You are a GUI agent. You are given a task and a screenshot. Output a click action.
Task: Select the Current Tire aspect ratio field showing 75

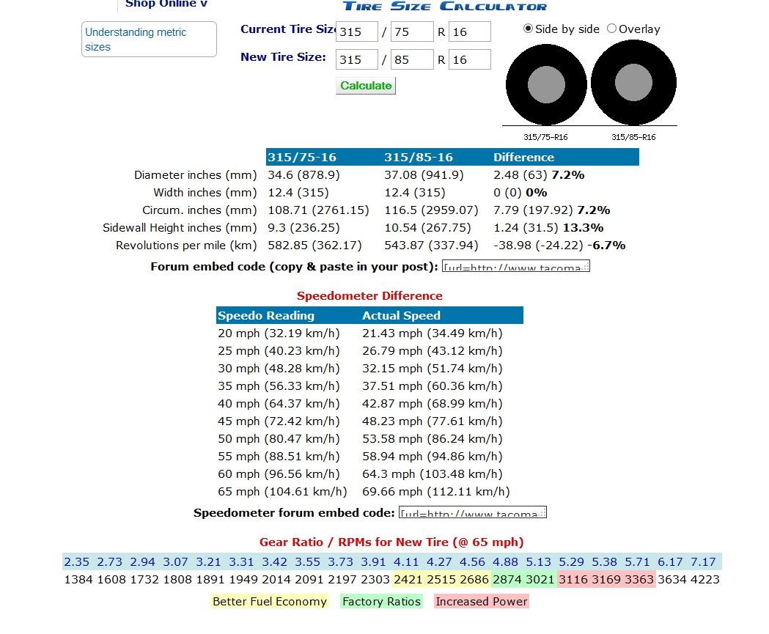click(412, 32)
